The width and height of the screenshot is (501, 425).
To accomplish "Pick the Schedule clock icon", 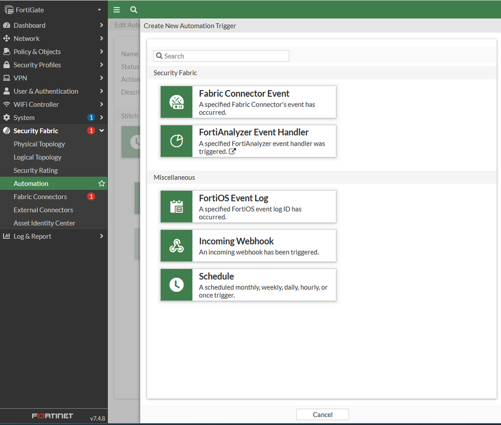I will coord(177,285).
